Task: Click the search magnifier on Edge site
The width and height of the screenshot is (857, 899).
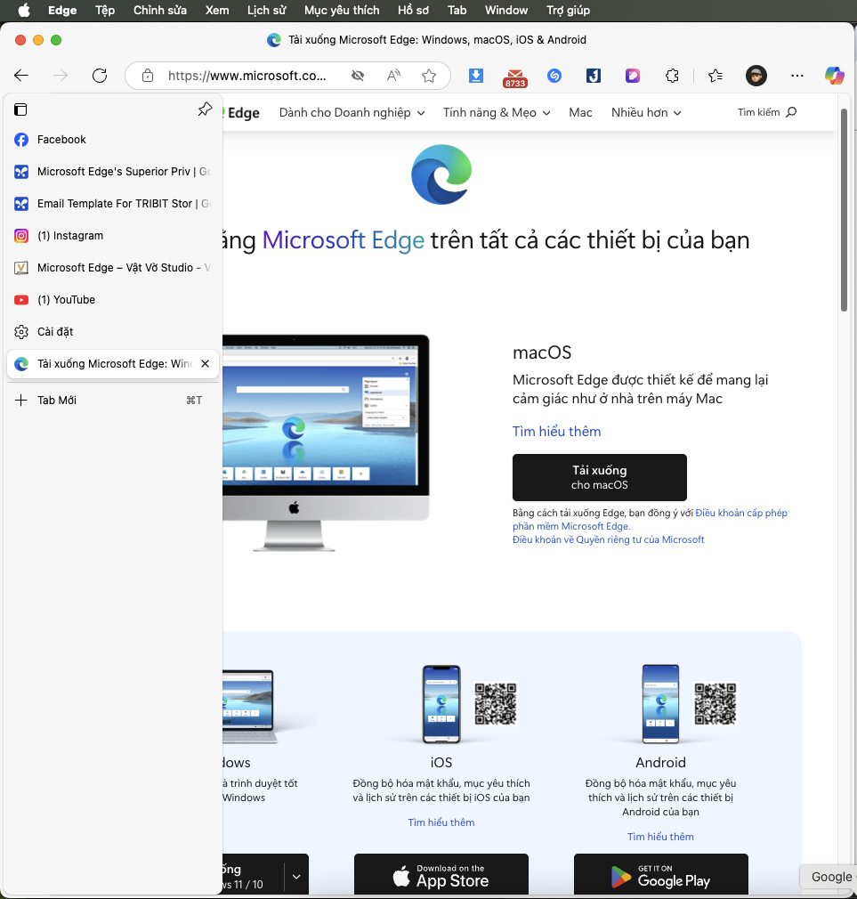Action: pos(791,112)
